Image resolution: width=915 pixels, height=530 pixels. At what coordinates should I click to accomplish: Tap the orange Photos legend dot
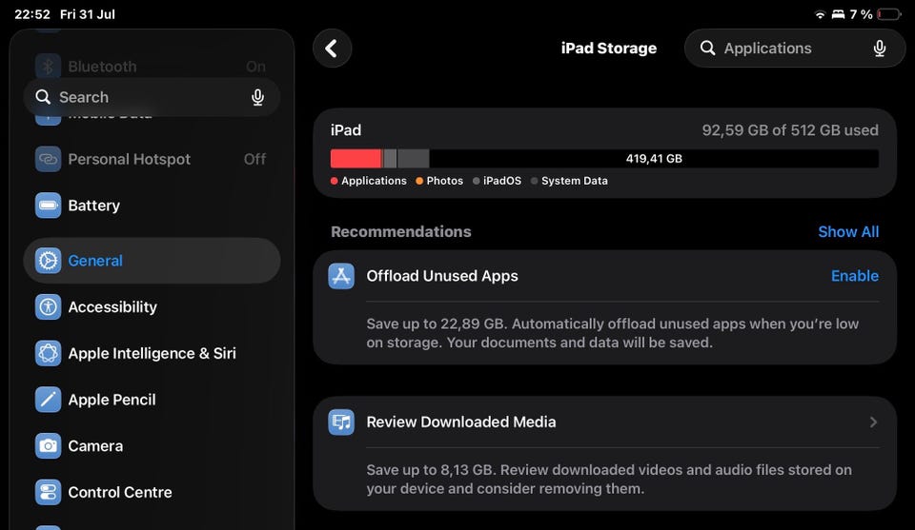[419, 181]
